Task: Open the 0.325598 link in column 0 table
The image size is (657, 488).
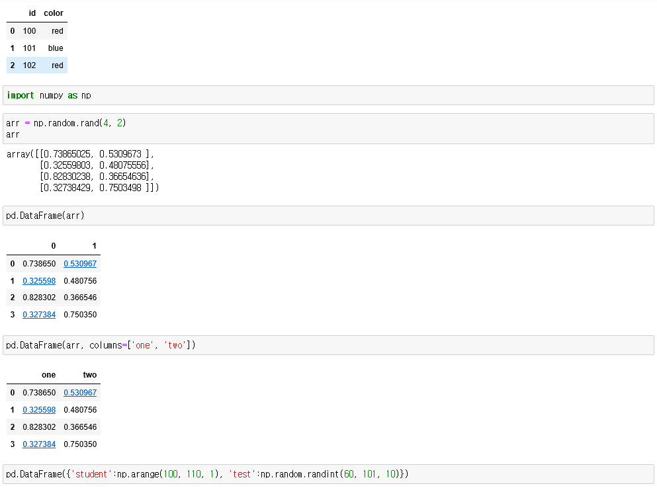Action: coord(39,281)
